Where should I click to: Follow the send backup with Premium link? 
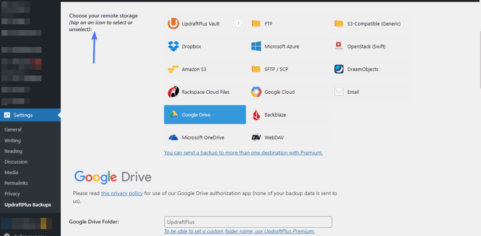tap(243, 153)
